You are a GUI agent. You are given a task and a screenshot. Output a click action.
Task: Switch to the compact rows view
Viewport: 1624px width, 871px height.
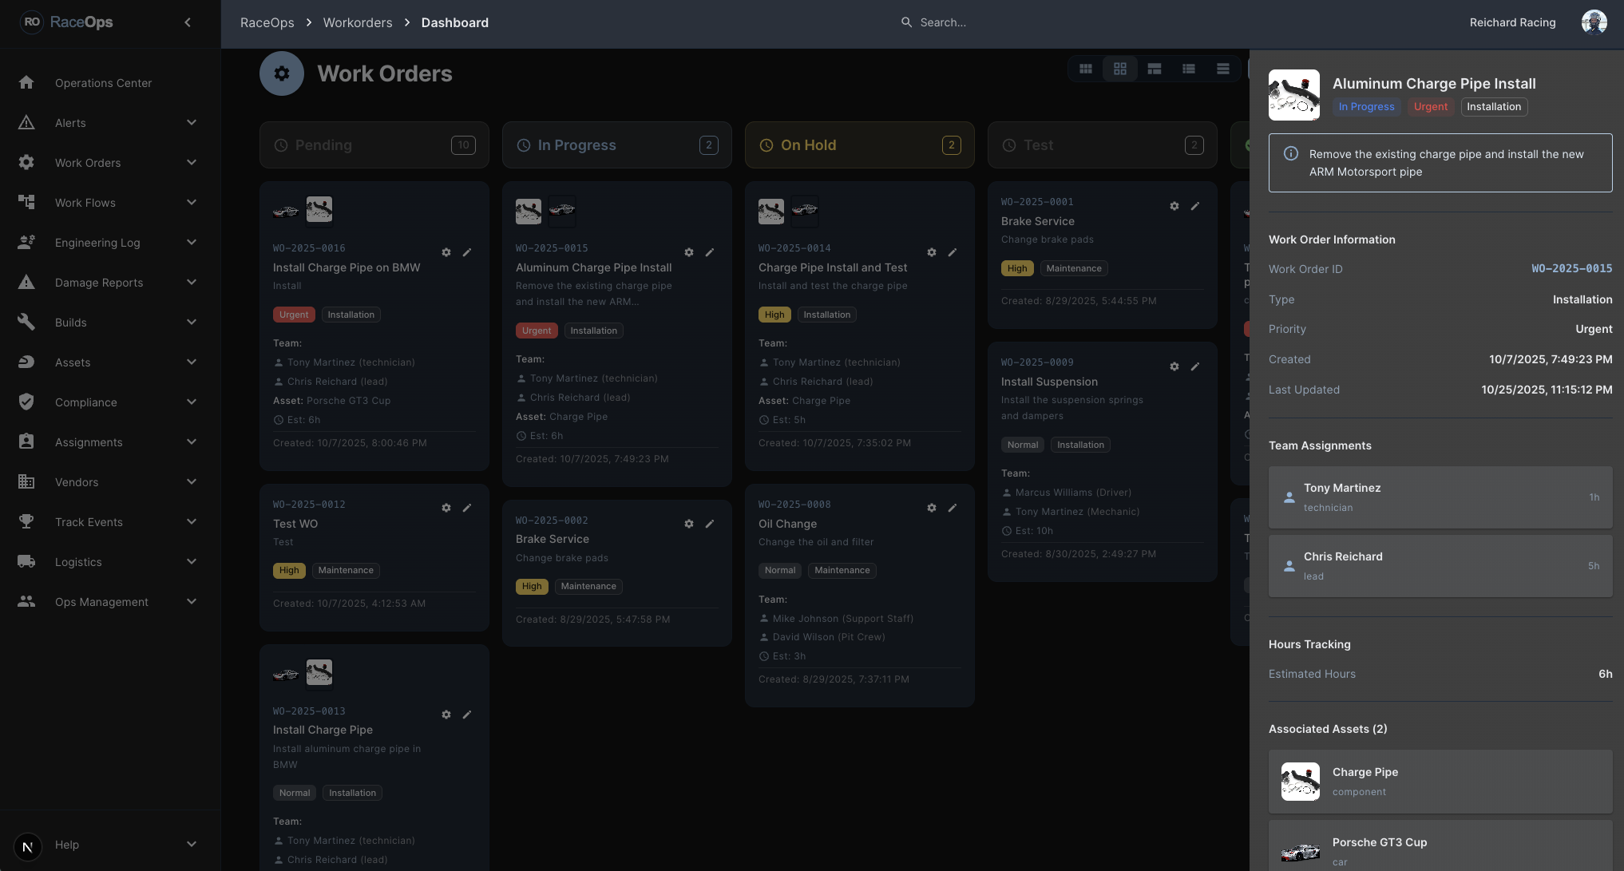1222,69
